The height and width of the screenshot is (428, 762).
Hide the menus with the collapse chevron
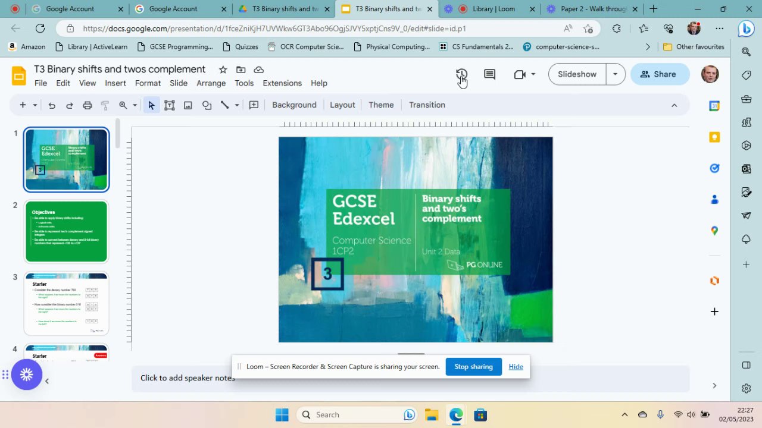click(674, 105)
